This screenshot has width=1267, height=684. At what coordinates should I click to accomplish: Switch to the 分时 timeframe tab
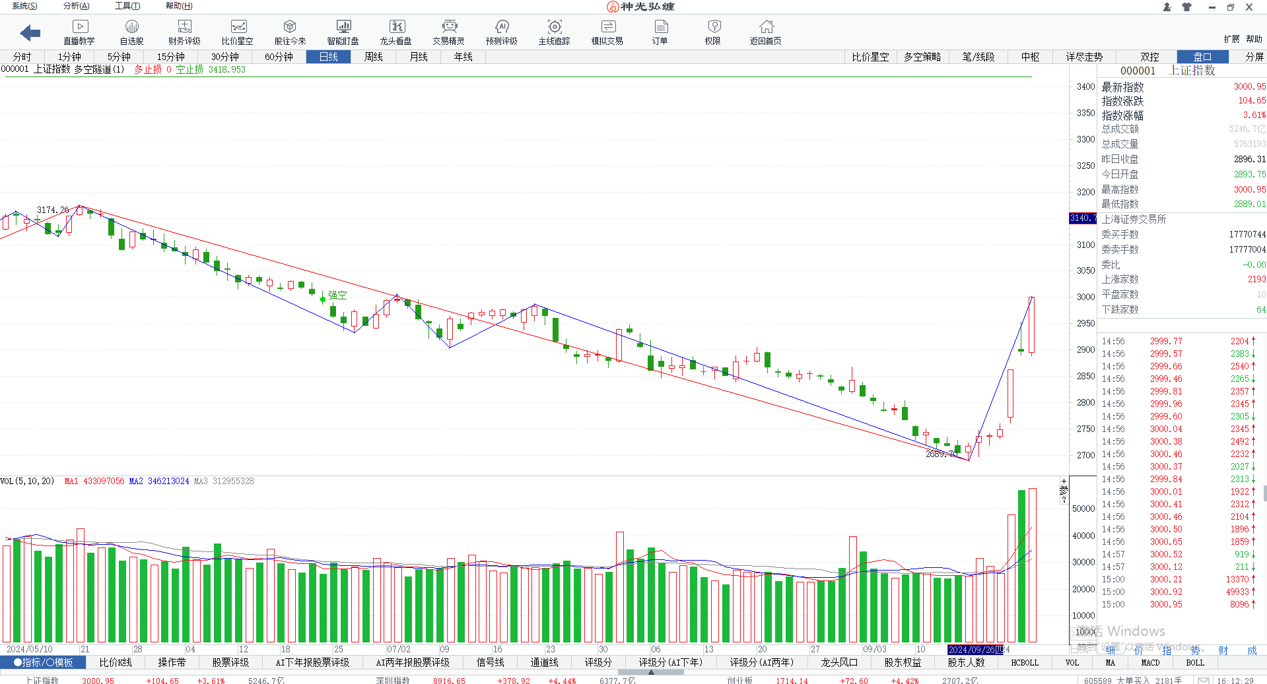22,57
